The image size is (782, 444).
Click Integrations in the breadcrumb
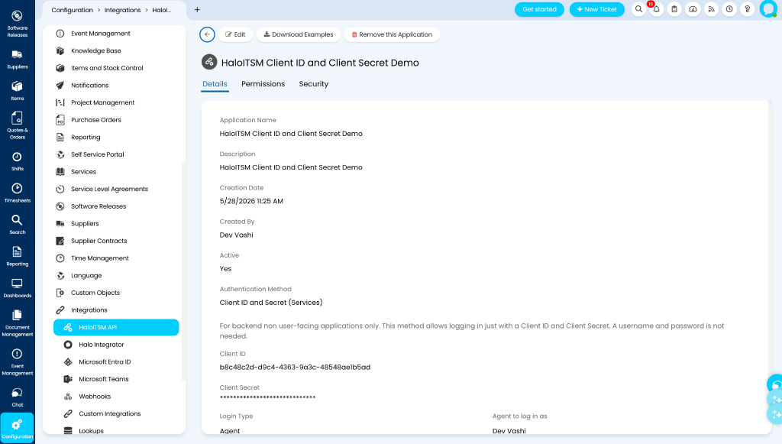(123, 10)
